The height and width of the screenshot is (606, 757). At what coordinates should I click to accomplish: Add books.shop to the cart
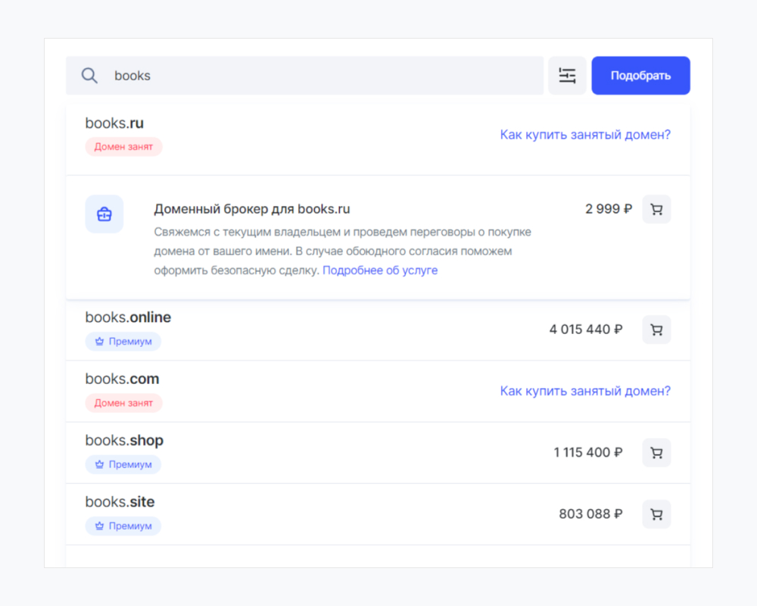(656, 452)
